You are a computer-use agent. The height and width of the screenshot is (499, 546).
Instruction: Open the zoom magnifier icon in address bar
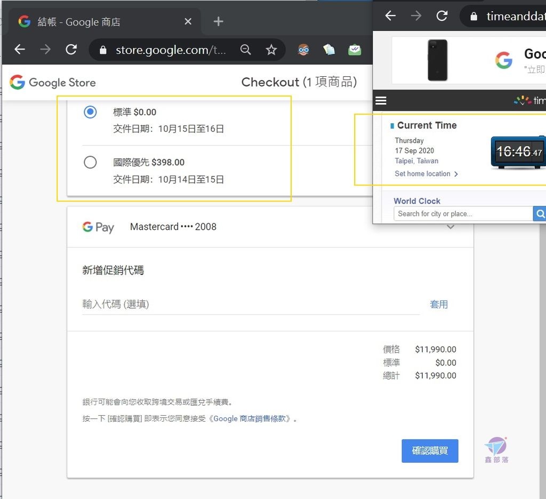point(245,50)
